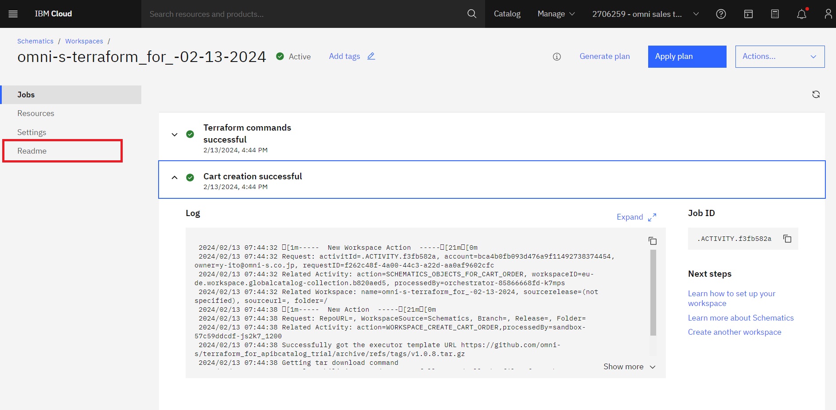Click the Apply plan button

pos(687,57)
